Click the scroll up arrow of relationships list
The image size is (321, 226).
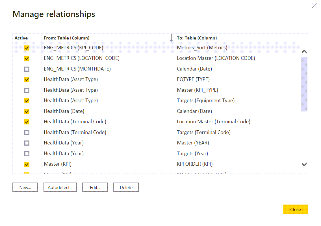coord(304,52)
